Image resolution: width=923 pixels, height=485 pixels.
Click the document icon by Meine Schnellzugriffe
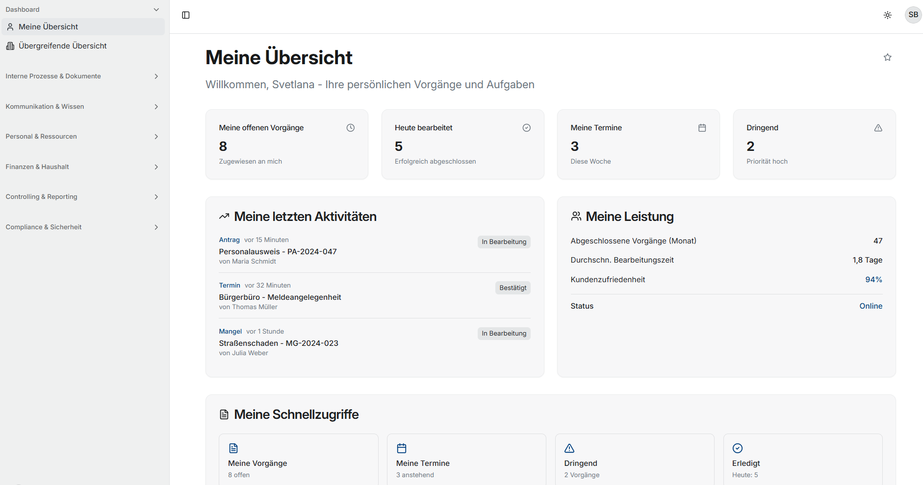point(224,414)
